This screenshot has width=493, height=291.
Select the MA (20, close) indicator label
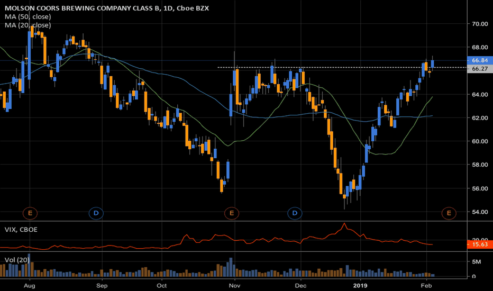click(x=28, y=25)
